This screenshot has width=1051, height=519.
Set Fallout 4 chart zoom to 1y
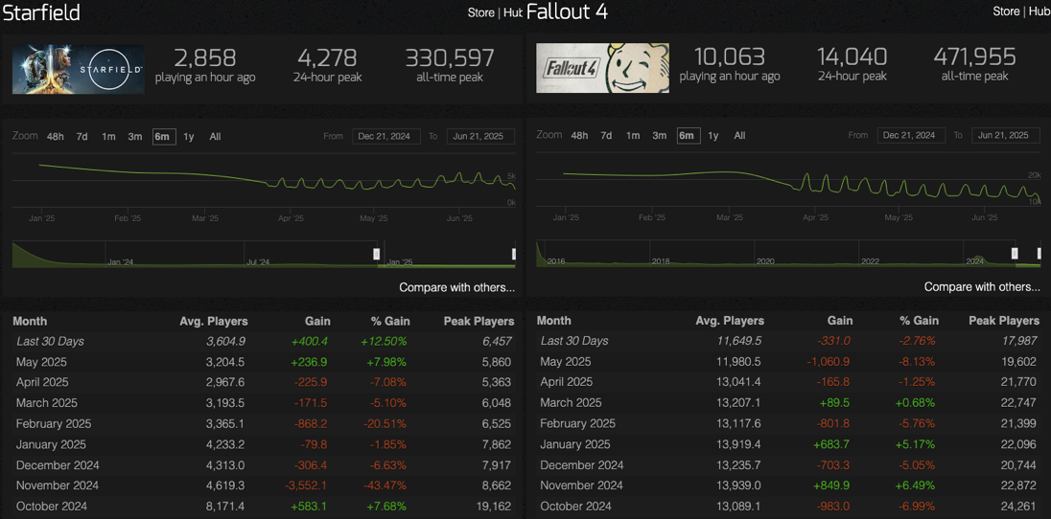click(x=713, y=136)
